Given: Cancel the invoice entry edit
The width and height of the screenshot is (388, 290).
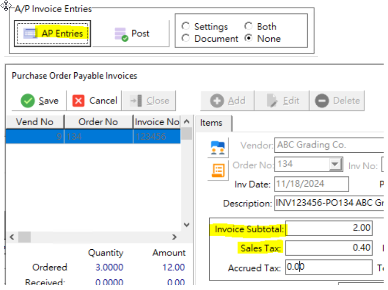Looking at the screenshot, I should (x=94, y=100).
